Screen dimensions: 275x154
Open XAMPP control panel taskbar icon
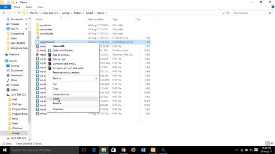coord(153,150)
